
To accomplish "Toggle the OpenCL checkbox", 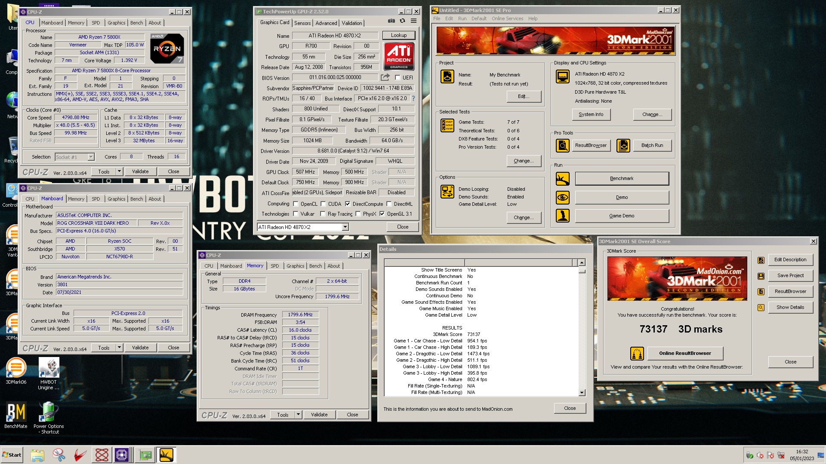I will 296,204.
